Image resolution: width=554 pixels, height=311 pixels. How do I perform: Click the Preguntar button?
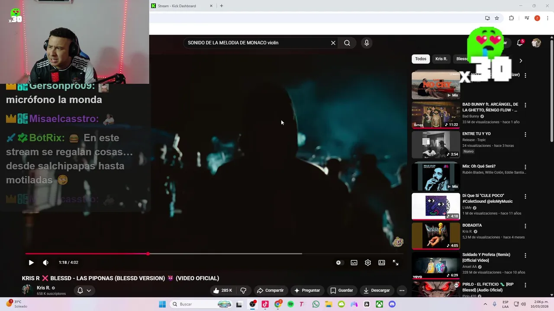307,290
